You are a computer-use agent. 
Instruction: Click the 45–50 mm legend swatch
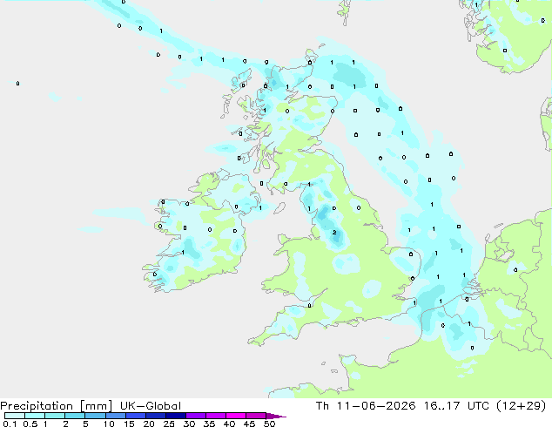(256, 416)
